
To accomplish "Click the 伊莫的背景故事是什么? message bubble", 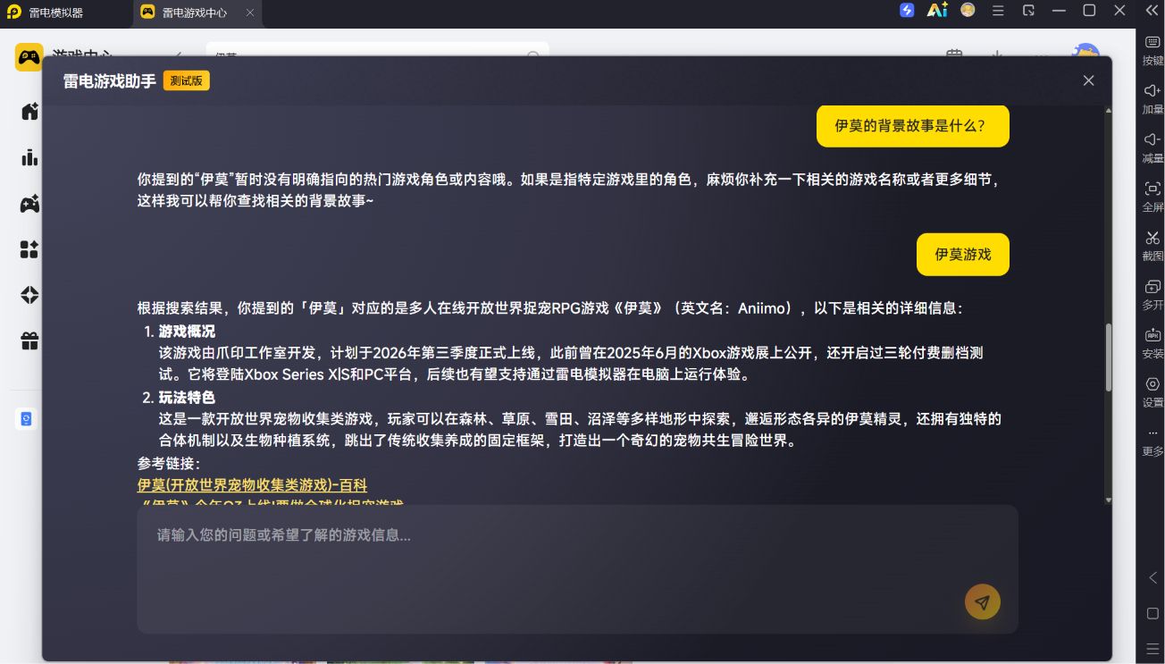I will tap(912, 126).
